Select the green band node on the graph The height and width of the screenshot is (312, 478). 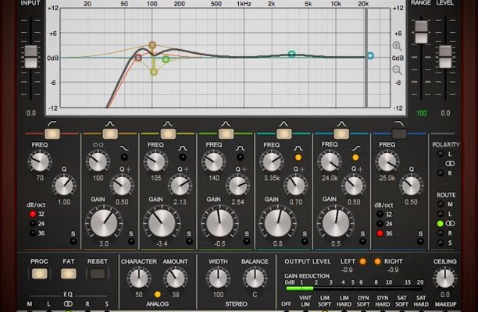click(166, 59)
